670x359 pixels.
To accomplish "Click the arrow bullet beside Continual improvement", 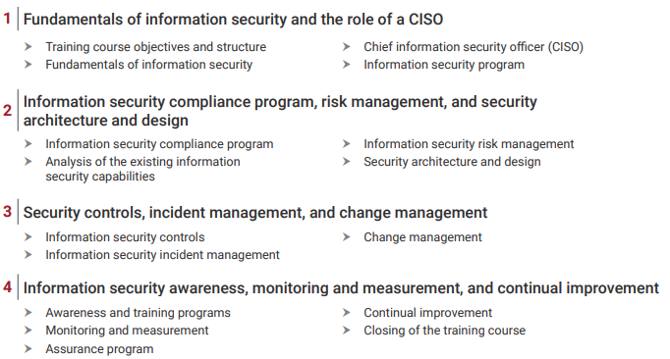I will click(x=347, y=313).
